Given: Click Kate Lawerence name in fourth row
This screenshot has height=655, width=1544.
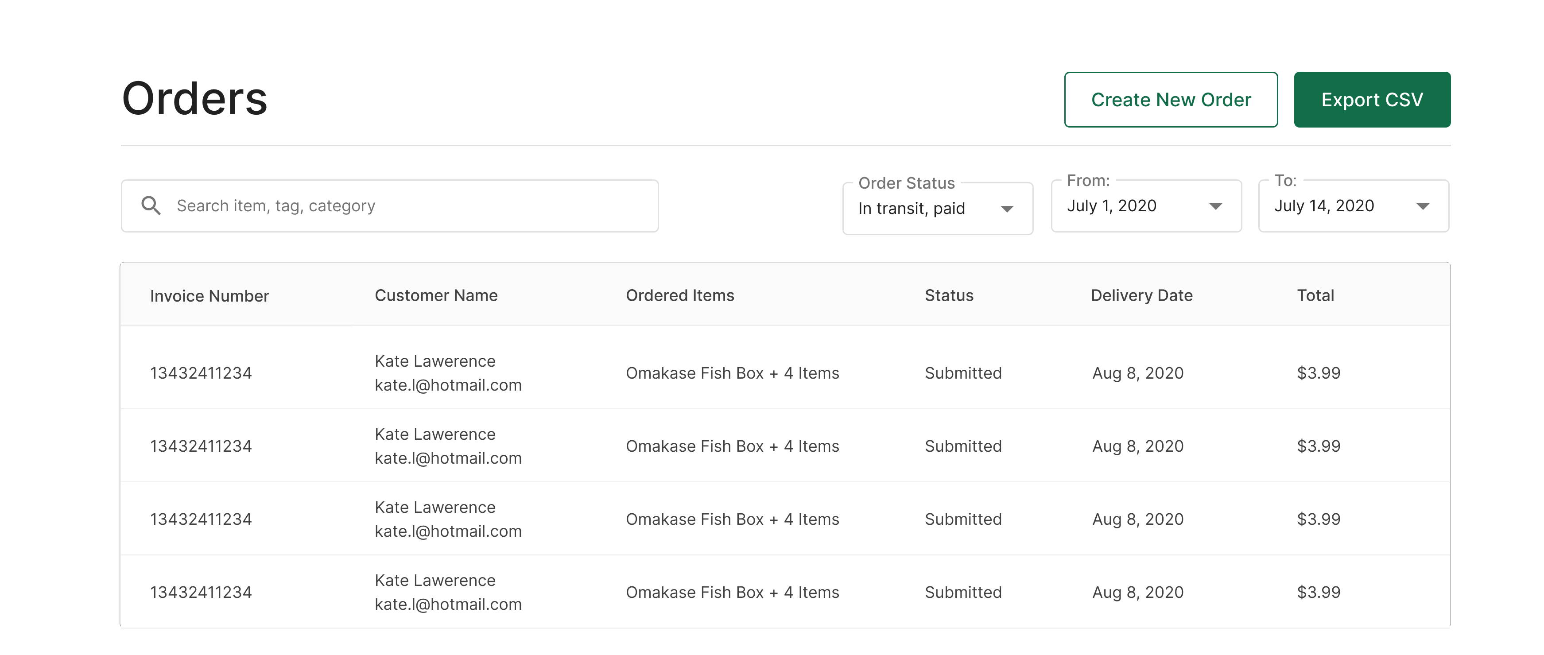Looking at the screenshot, I should (435, 580).
